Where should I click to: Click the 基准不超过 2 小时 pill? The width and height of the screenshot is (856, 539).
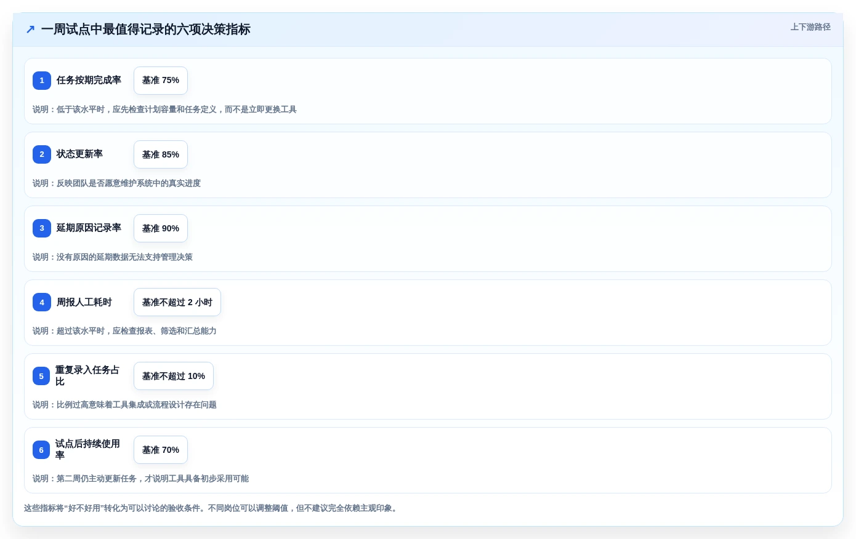[x=177, y=302]
